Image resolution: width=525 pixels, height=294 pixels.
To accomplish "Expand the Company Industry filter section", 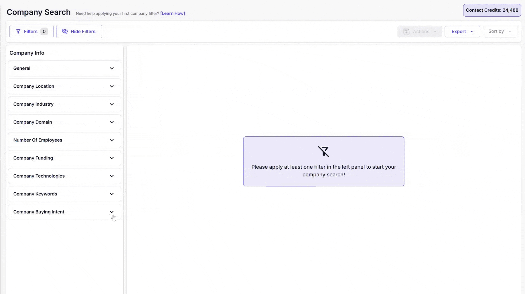I will [64, 104].
